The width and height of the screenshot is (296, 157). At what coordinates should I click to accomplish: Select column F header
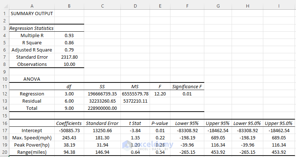tap(187, 6)
